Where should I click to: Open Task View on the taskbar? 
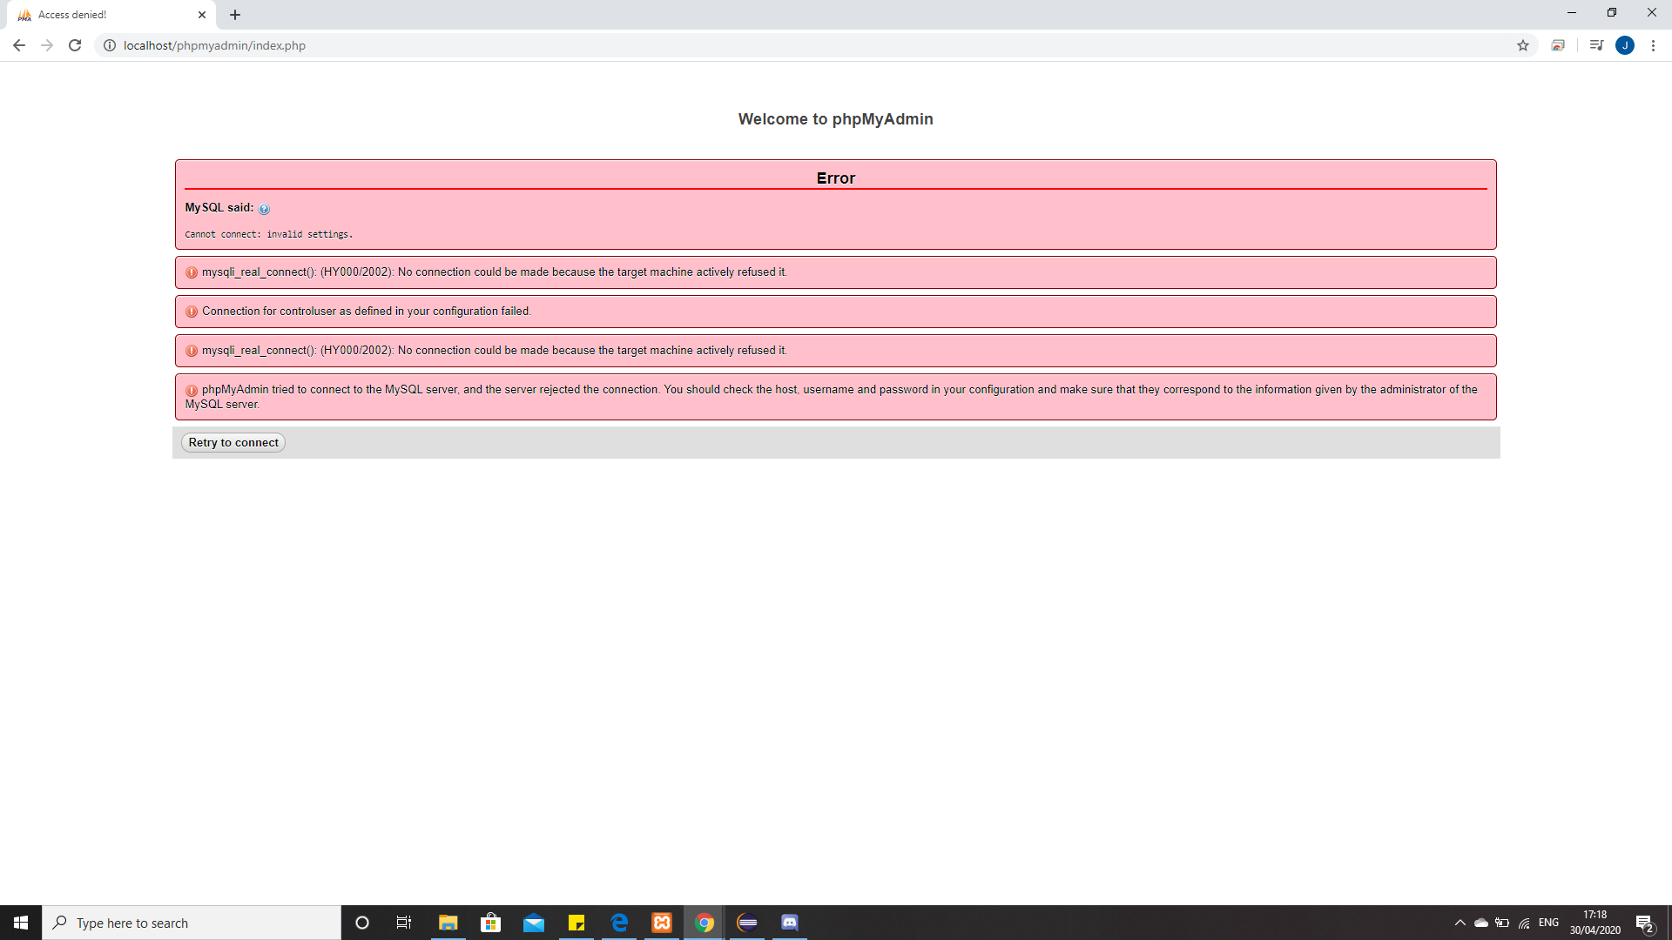point(404,923)
